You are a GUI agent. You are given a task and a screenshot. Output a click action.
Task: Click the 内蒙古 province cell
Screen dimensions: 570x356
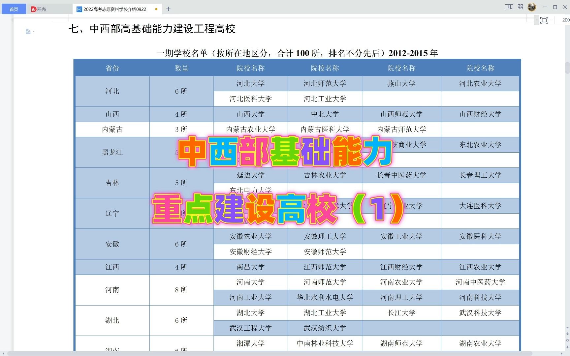112,130
